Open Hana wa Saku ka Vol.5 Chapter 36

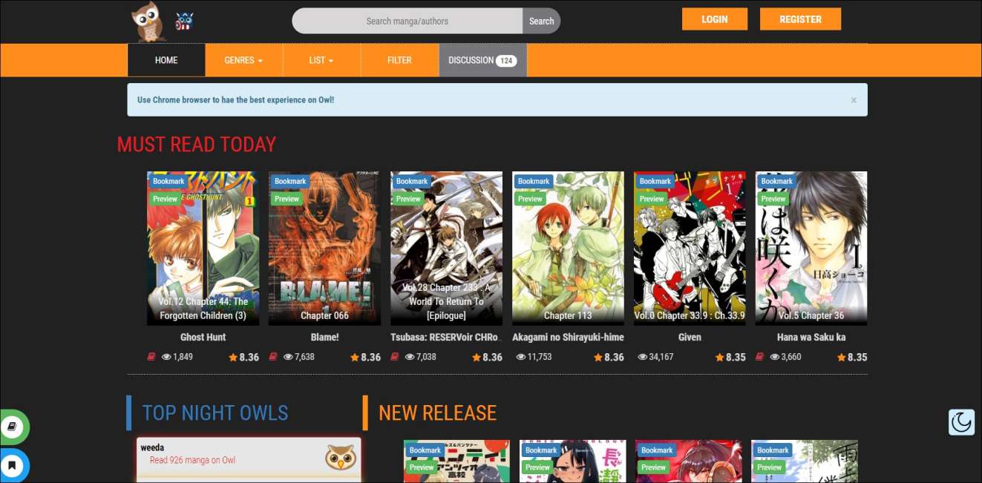pos(811,315)
